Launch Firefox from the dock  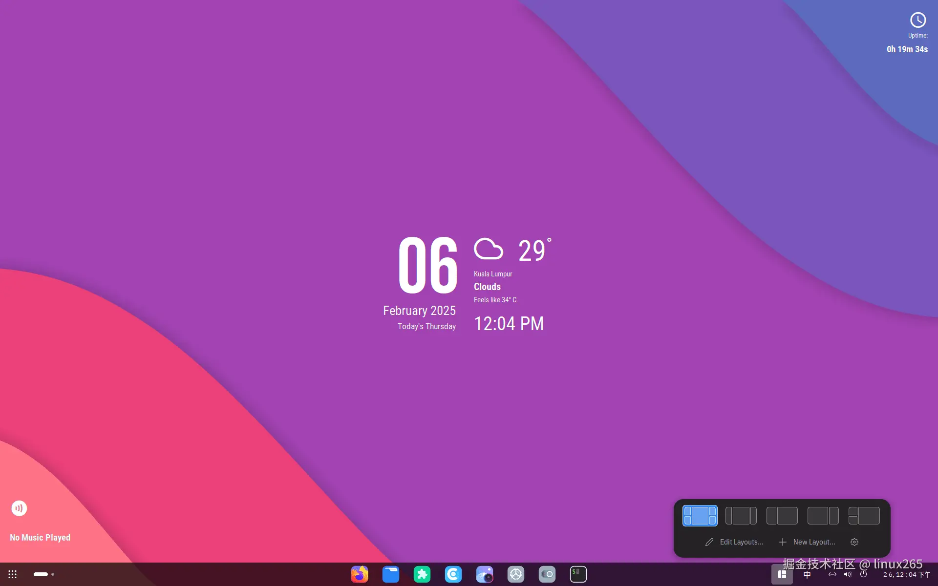click(360, 574)
